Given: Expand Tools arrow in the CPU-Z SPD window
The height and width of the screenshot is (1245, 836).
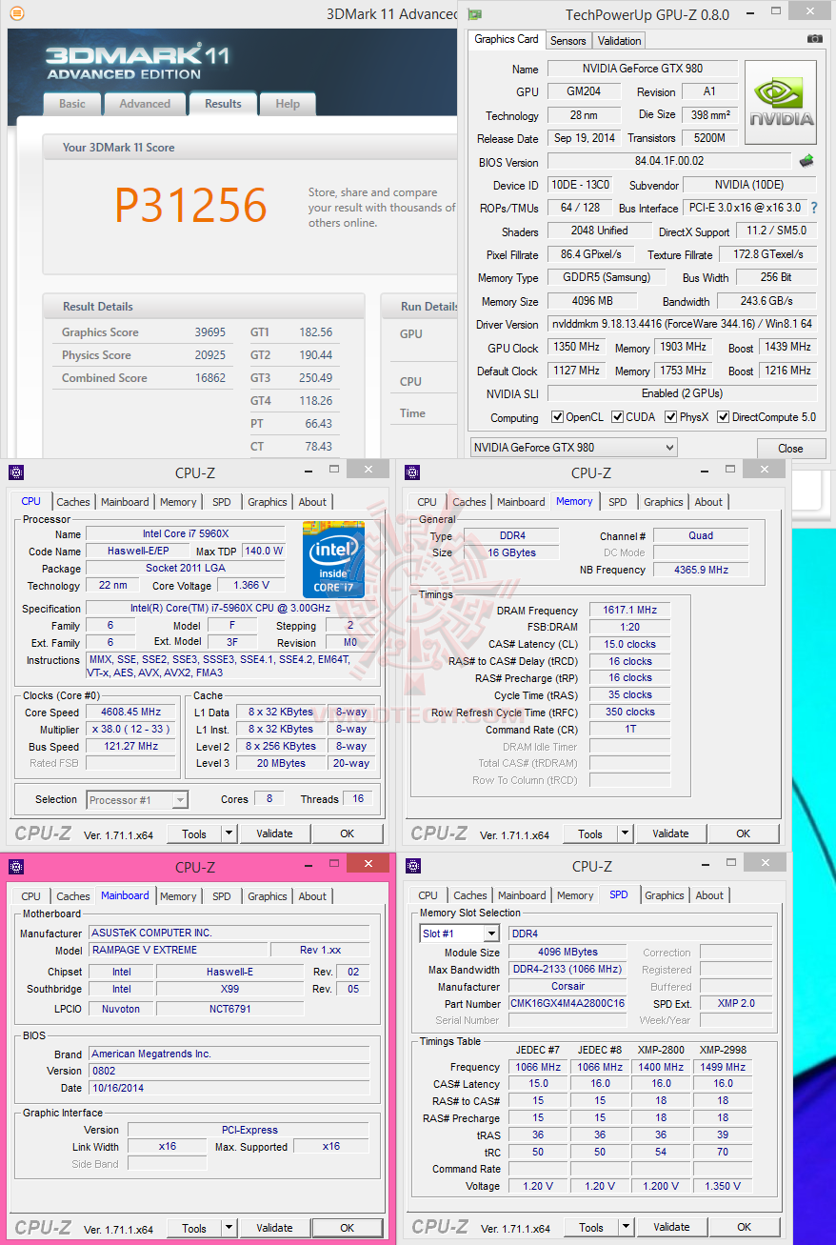Looking at the screenshot, I should click(x=626, y=1227).
